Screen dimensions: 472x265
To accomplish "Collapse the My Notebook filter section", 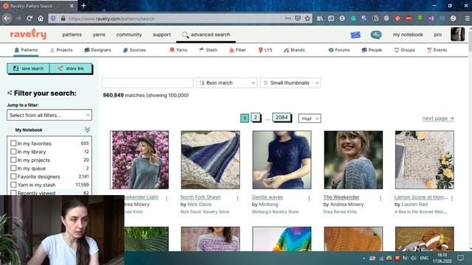I will (x=87, y=130).
